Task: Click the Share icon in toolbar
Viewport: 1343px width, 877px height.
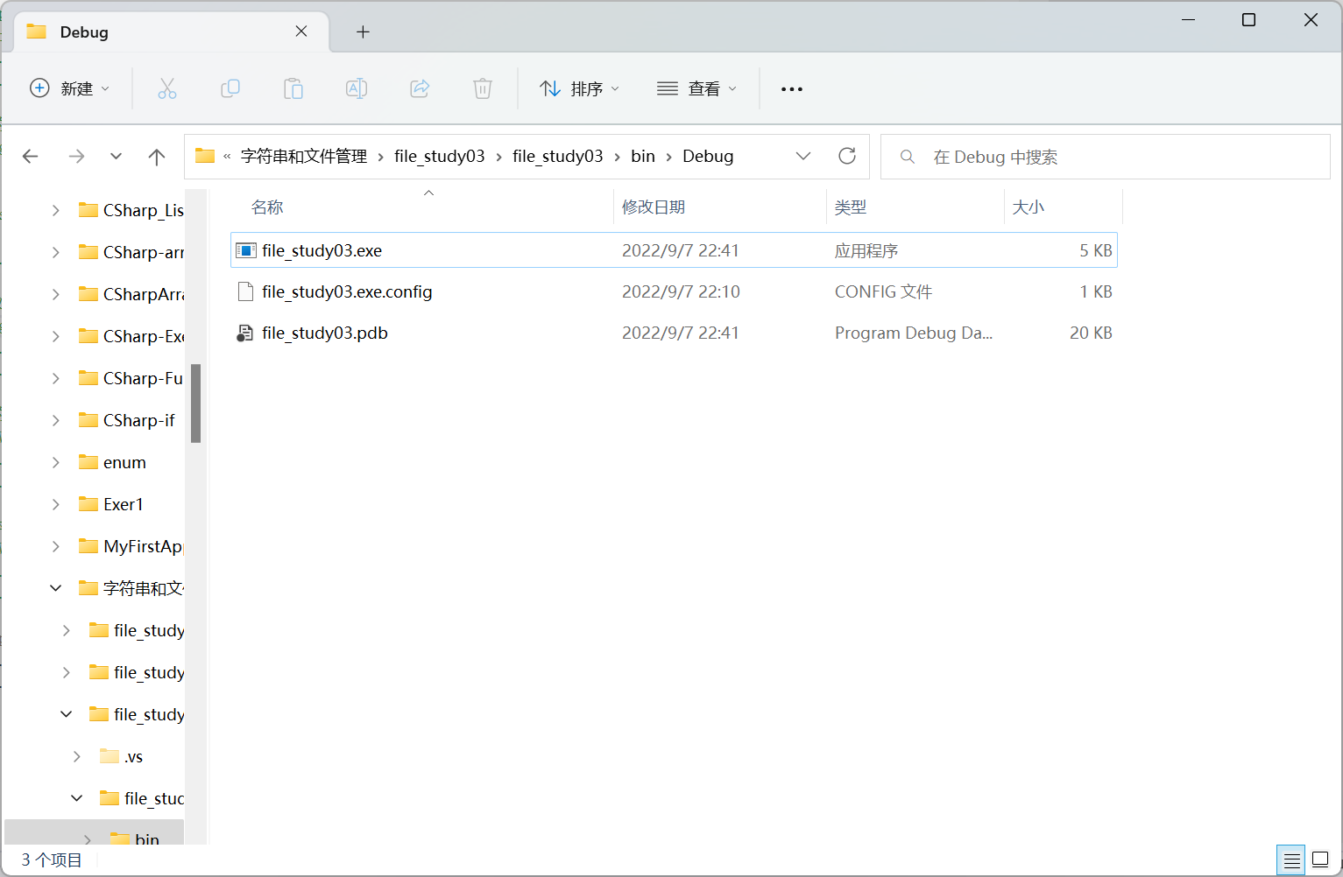Action: click(x=420, y=88)
